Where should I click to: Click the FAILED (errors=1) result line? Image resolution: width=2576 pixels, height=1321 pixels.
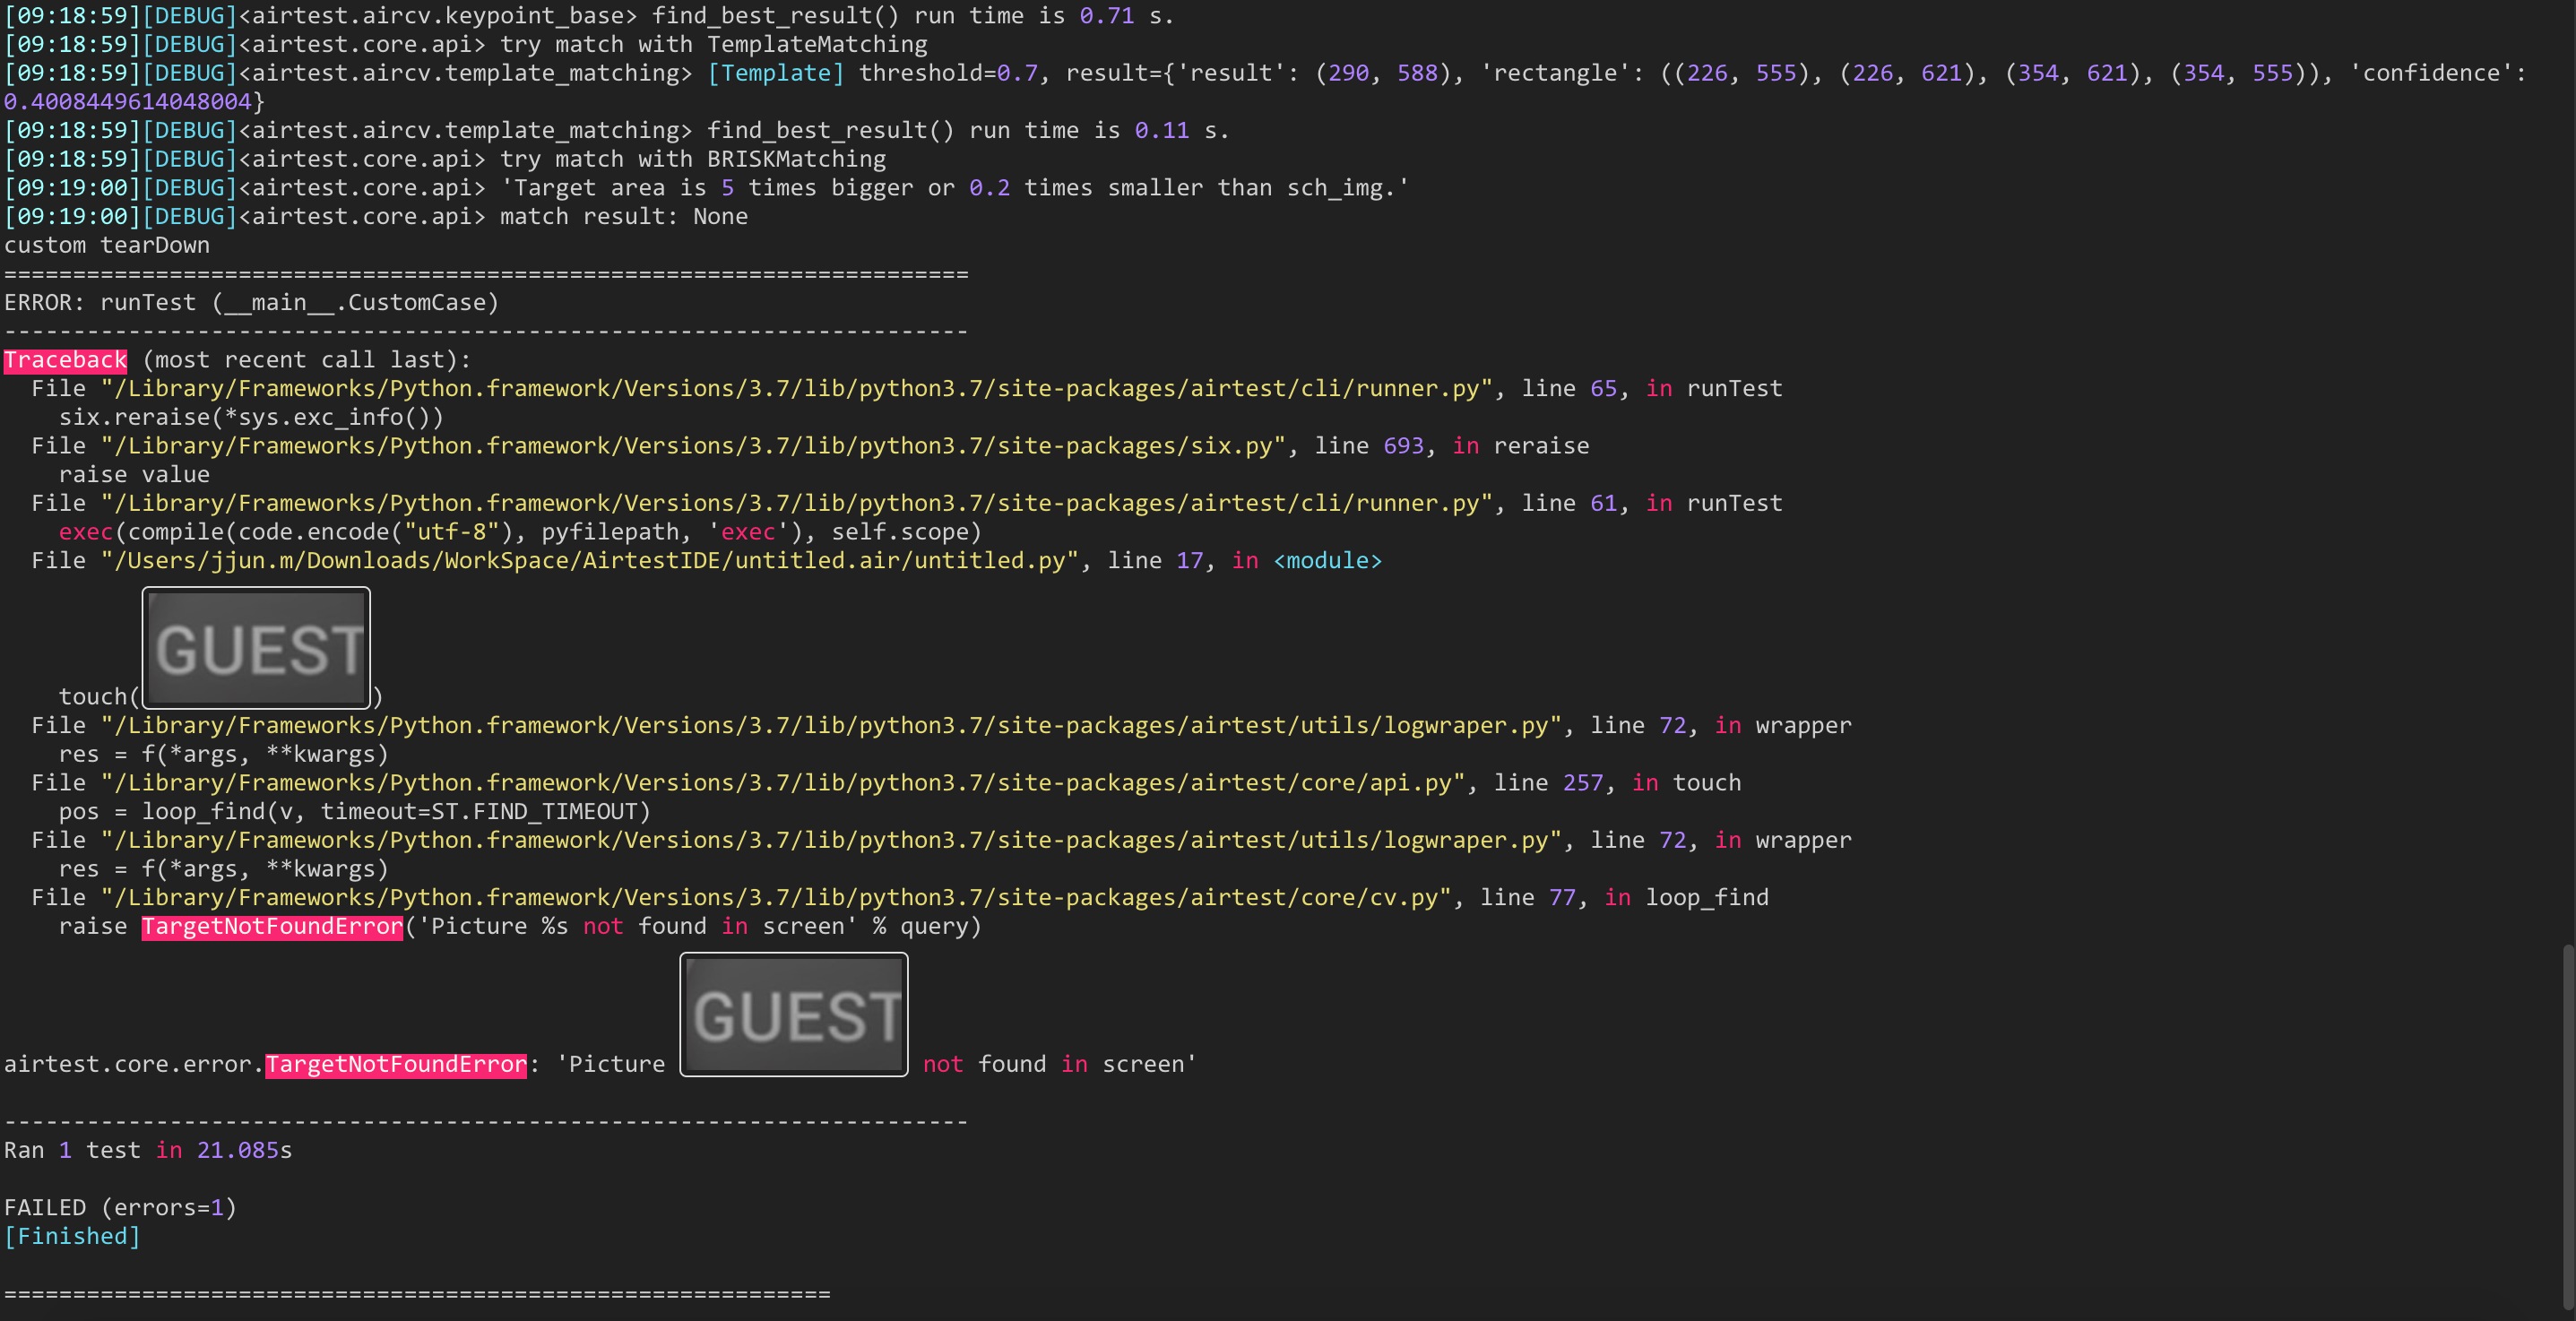click(x=120, y=1208)
